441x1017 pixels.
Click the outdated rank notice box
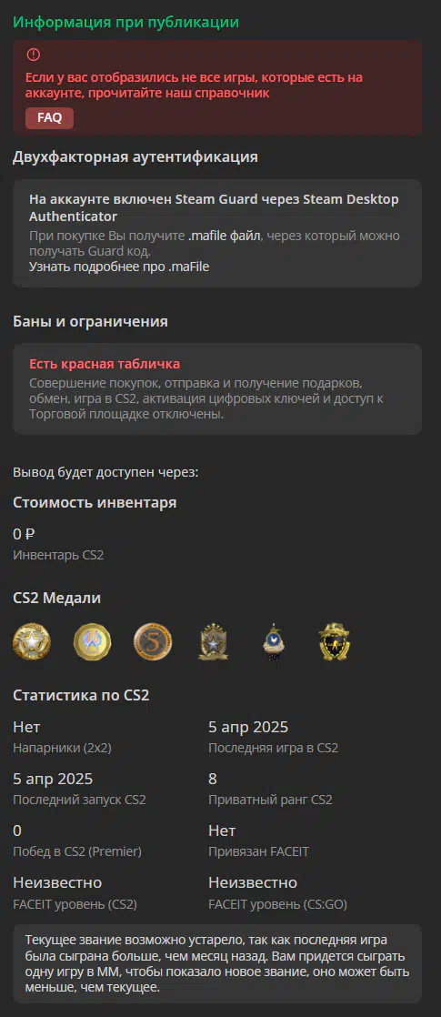click(217, 963)
